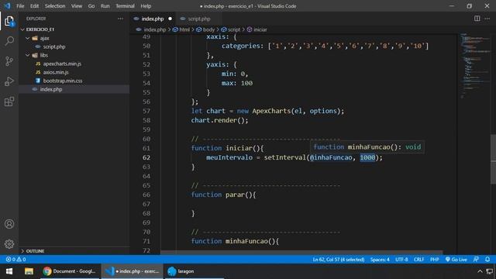
Task: Click the split editor icon
Action: pos(477,19)
